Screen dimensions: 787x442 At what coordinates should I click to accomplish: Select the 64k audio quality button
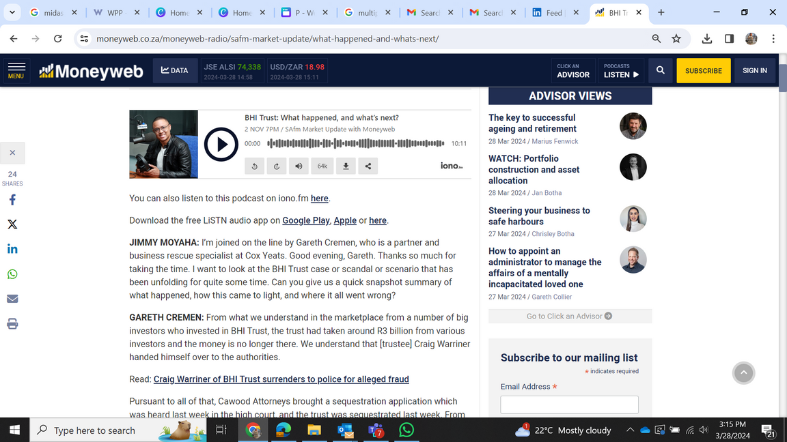322,166
